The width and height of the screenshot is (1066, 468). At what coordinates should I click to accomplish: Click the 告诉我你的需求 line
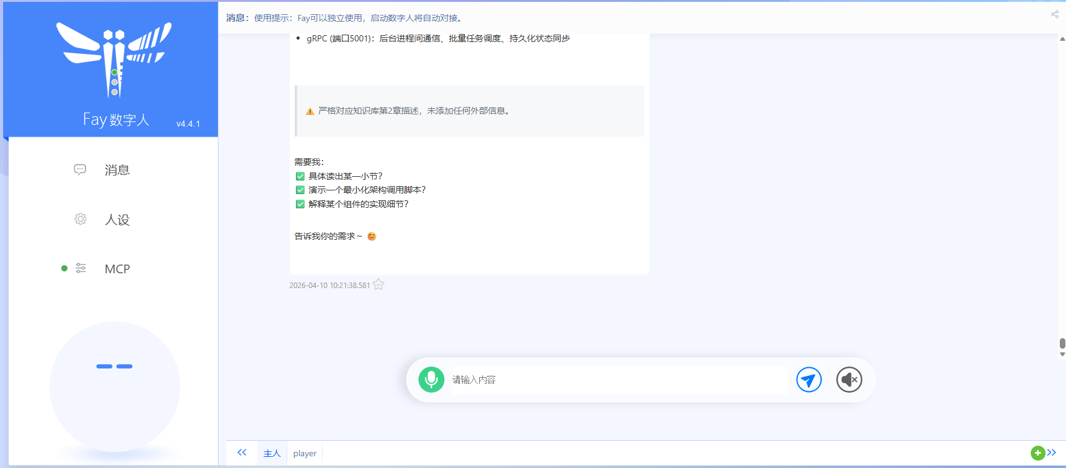pyautogui.click(x=335, y=236)
